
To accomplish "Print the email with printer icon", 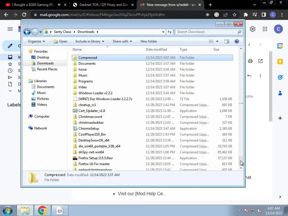I will click(250, 61).
